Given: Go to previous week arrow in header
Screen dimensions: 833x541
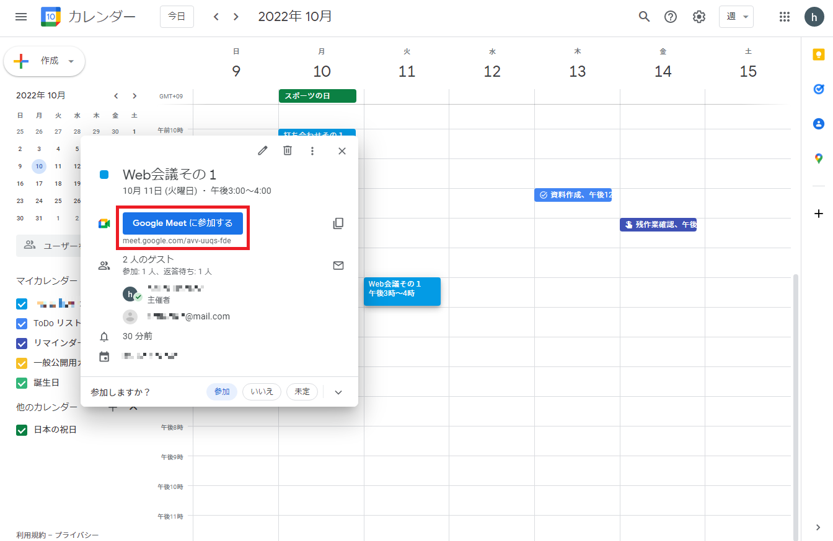Looking at the screenshot, I should 216,17.
